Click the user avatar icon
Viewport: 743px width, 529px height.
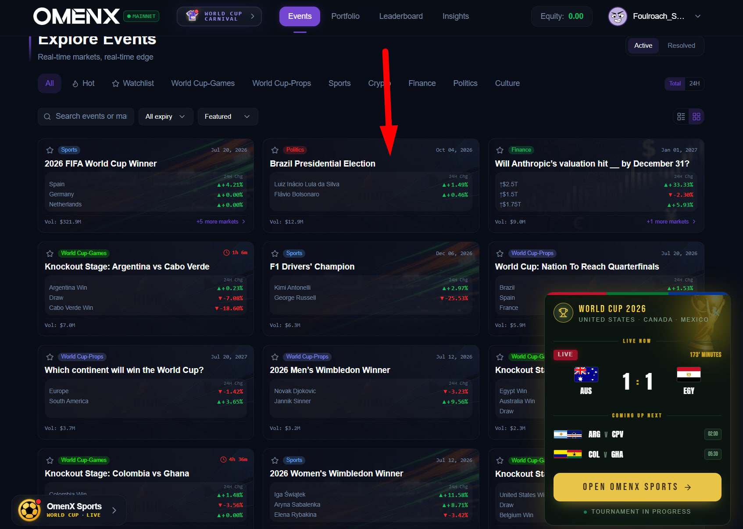pyautogui.click(x=618, y=16)
